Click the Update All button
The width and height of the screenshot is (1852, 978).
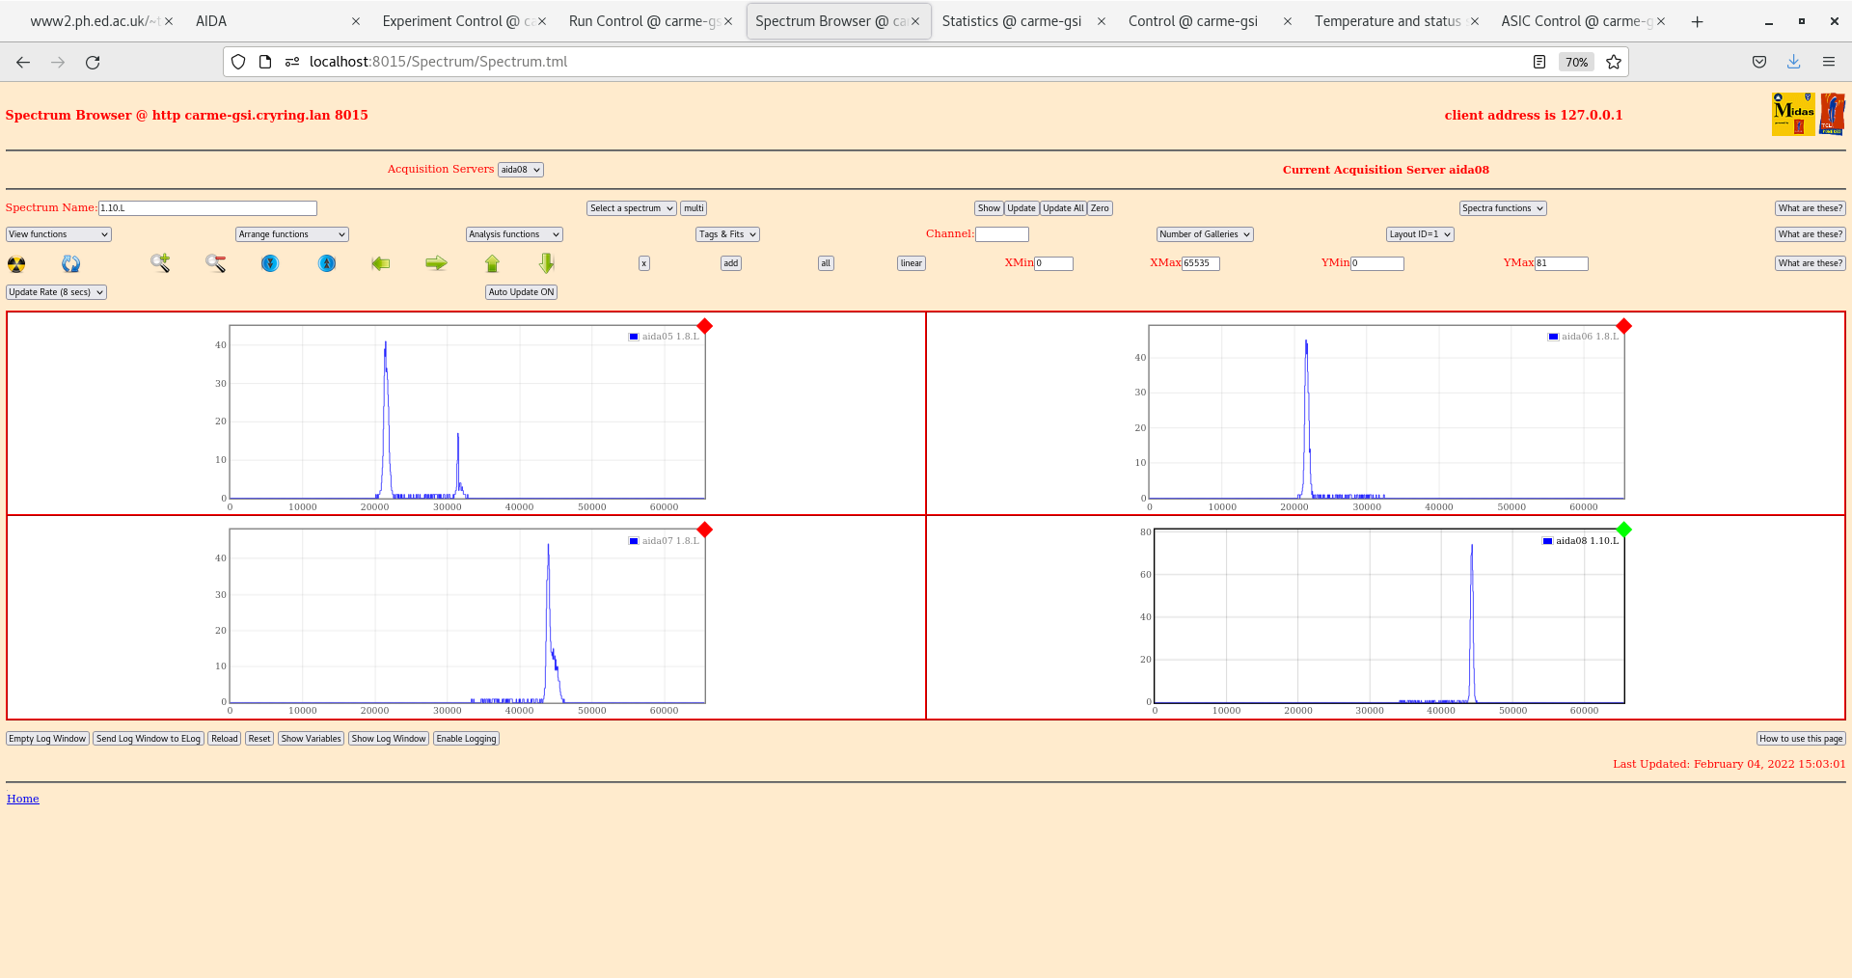1063,208
